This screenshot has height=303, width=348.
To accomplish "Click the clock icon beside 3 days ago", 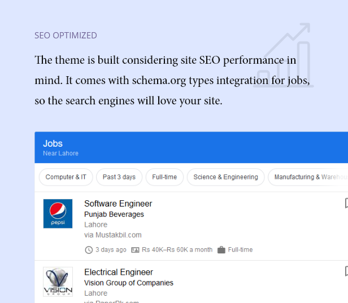I will pyautogui.click(x=89, y=250).
